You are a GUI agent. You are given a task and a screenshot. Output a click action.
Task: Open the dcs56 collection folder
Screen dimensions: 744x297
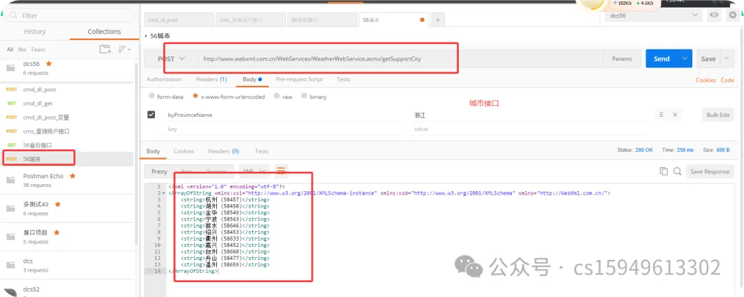(x=10, y=68)
